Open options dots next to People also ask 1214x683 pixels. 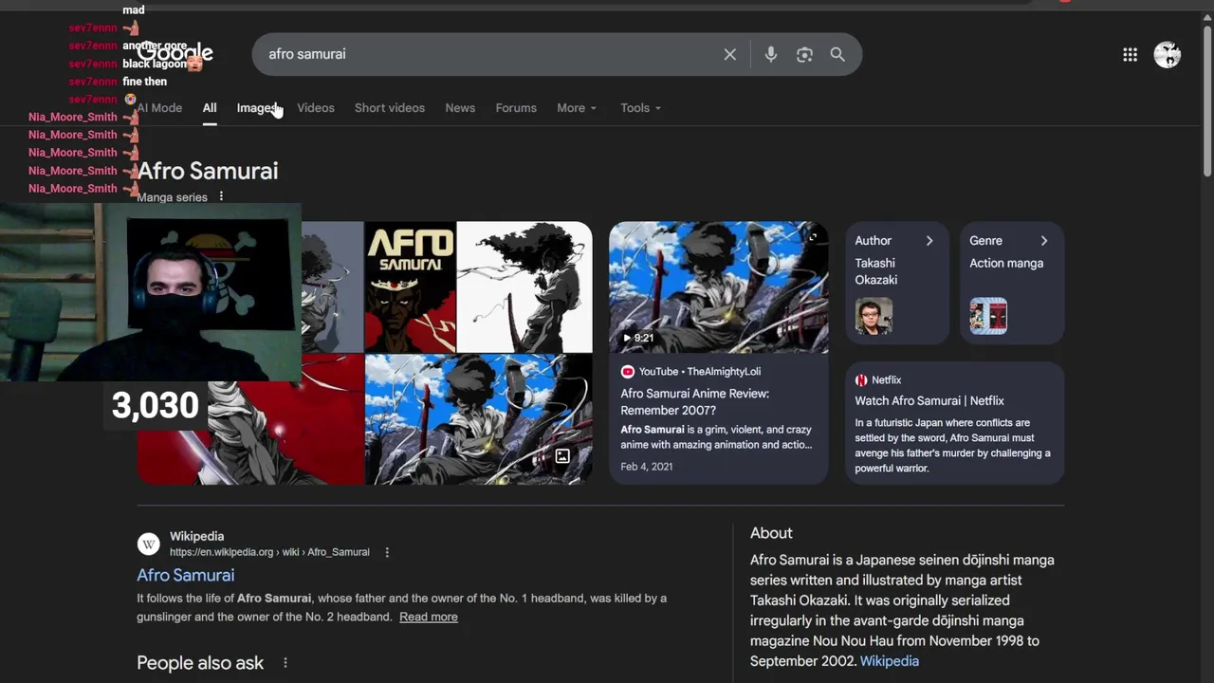click(x=285, y=663)
